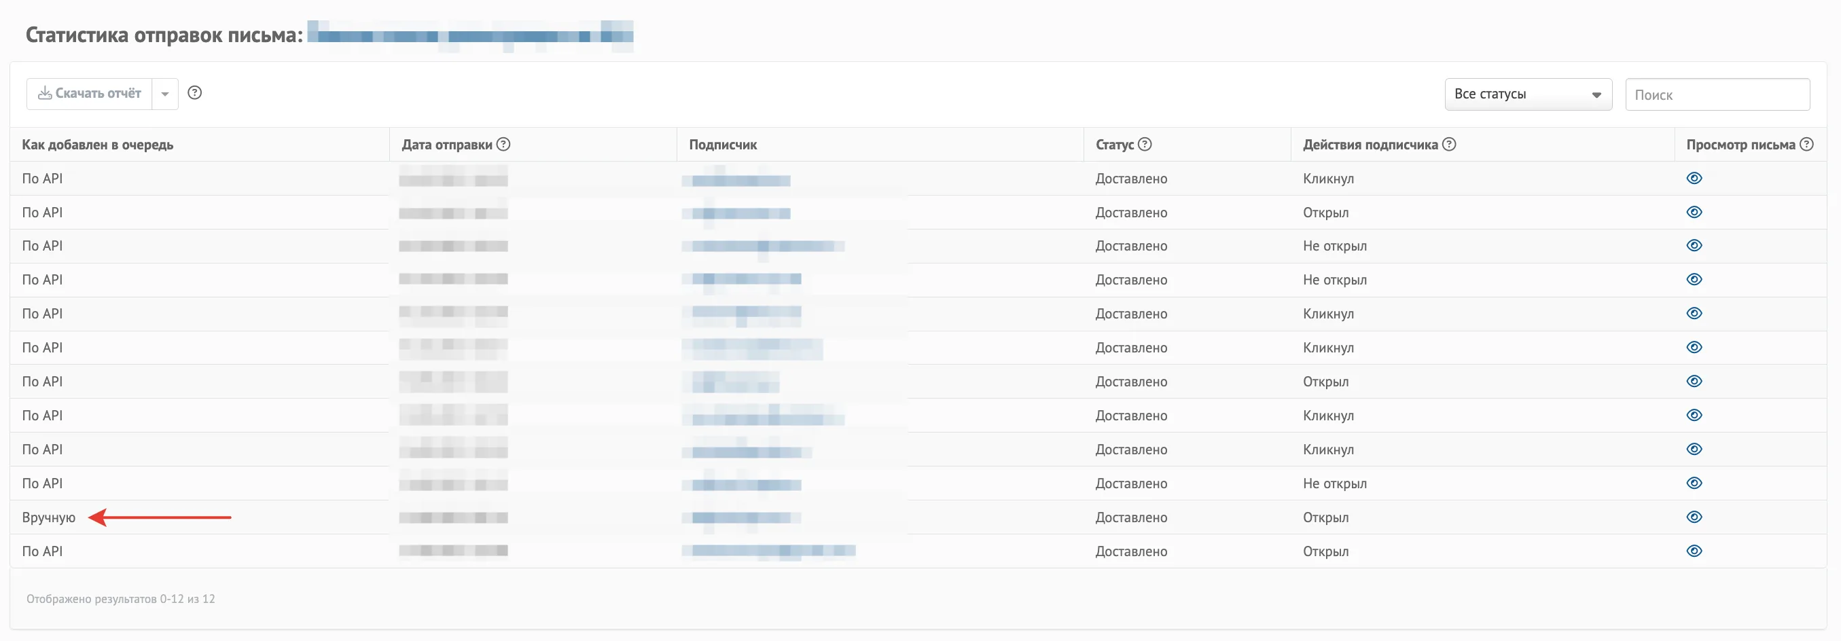Click the Скачать отчёт button
This screenshot has width=1841, height=641.
coord(90,94)
